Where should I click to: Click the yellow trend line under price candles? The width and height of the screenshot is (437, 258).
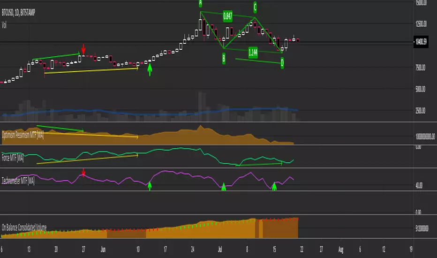91,70
